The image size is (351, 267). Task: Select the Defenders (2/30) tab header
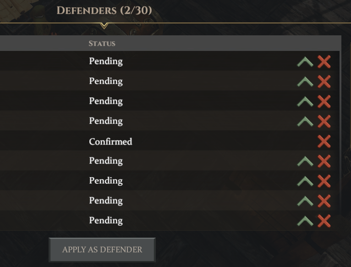click(104, 10)
